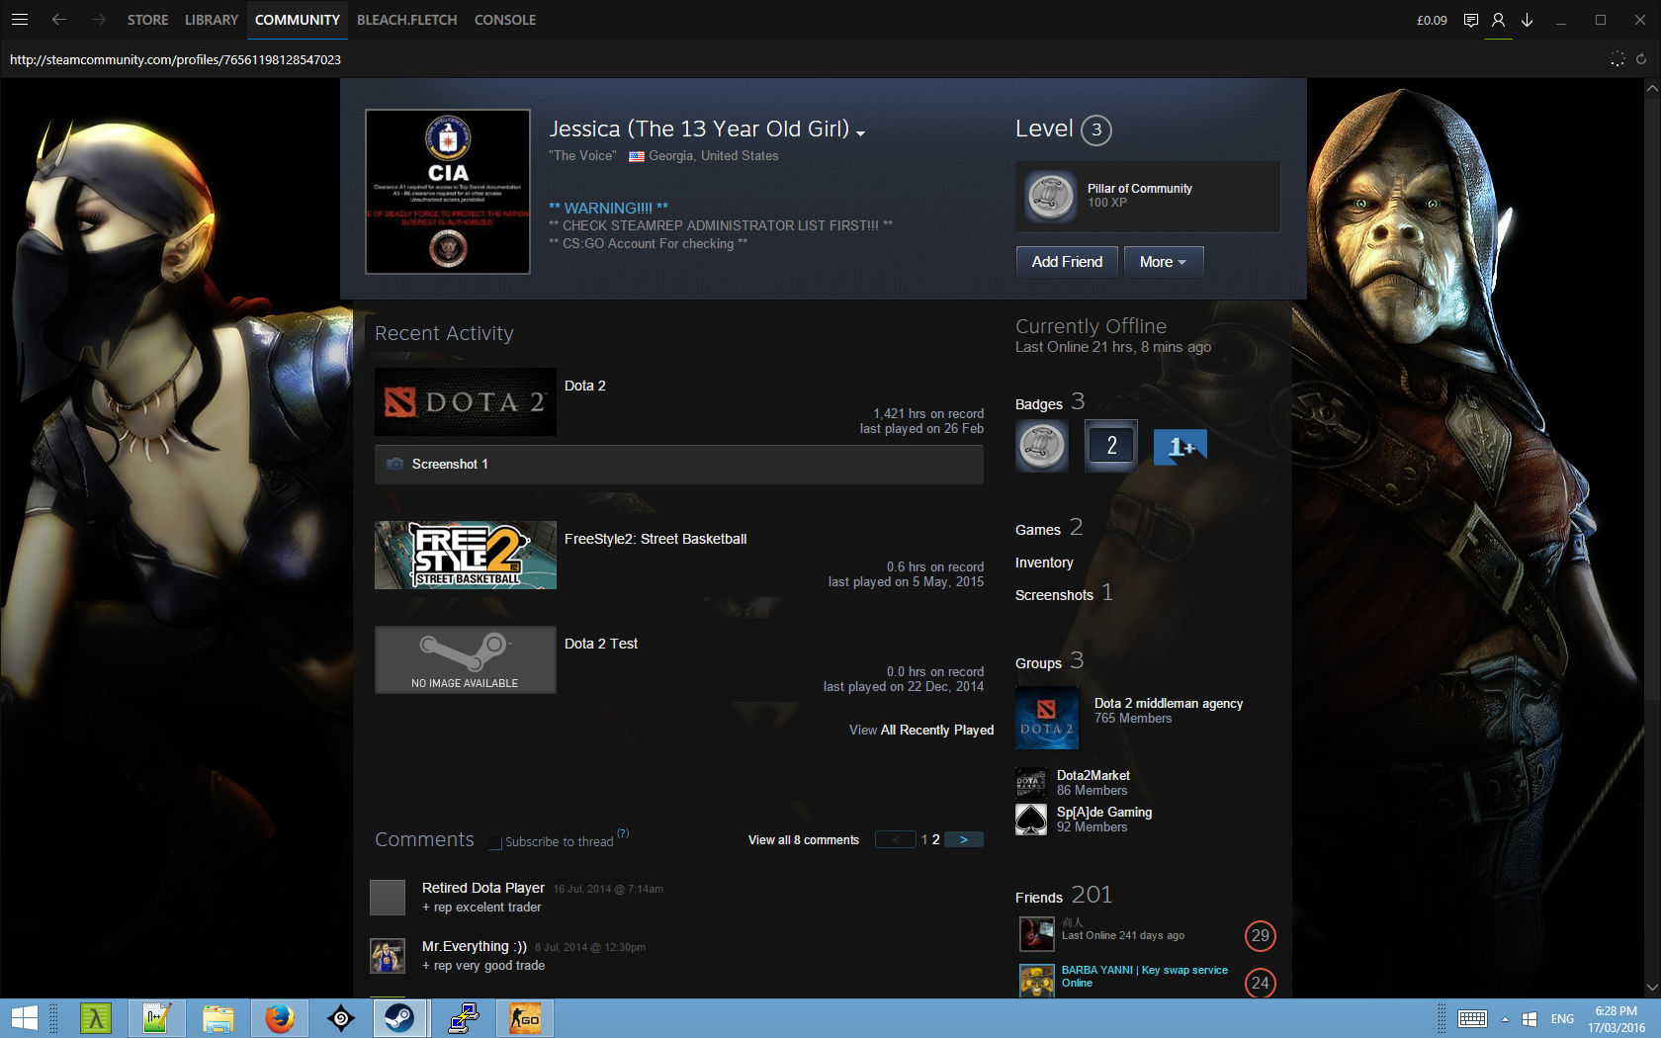Open the STORE menu tab
1661x1038 pixels.
[147, 20]
